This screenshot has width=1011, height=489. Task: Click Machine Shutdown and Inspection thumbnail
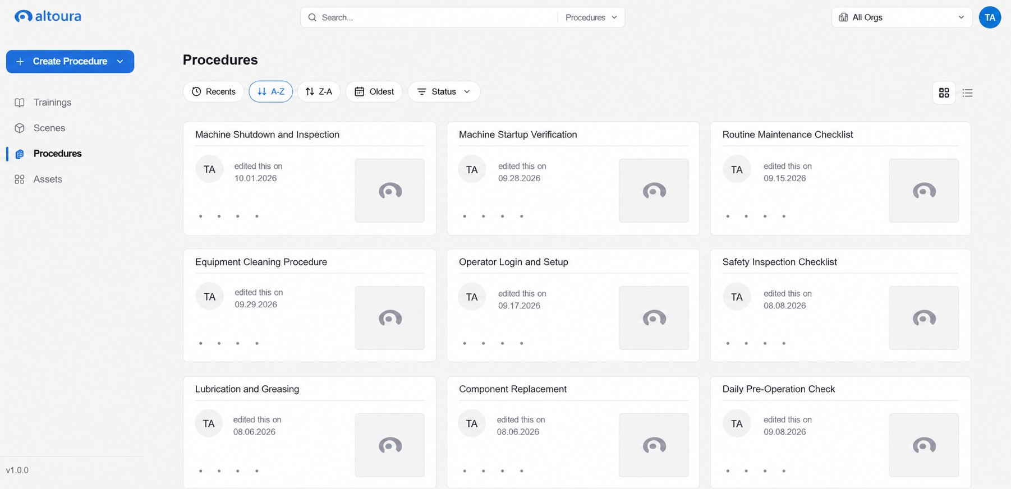390,191
